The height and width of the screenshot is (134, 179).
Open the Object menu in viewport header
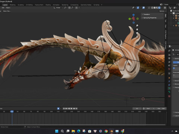pos(8,8)
